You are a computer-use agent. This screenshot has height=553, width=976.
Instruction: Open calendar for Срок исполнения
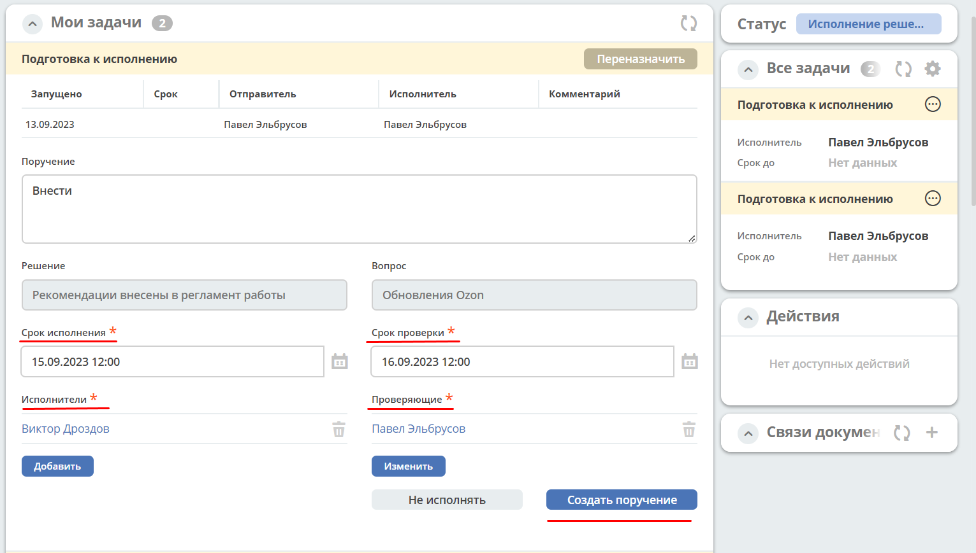tap(340, 361)
